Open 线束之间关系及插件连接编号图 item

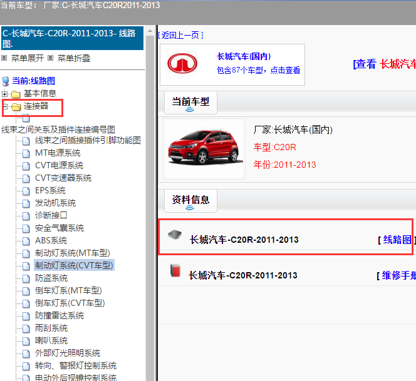point(58,130)
